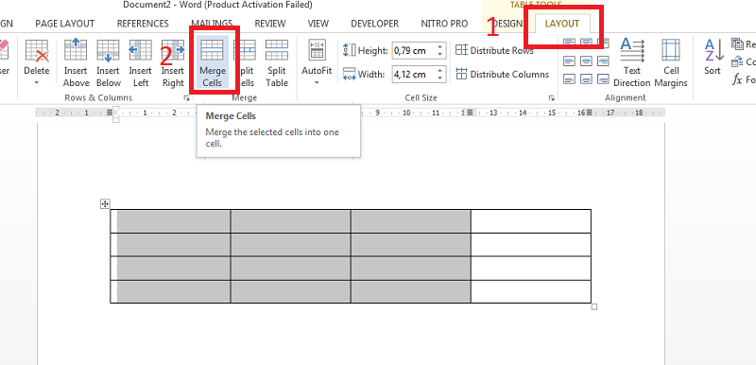
Task: Click the first-line indent marker on the ruler
Action: point(115,110)
